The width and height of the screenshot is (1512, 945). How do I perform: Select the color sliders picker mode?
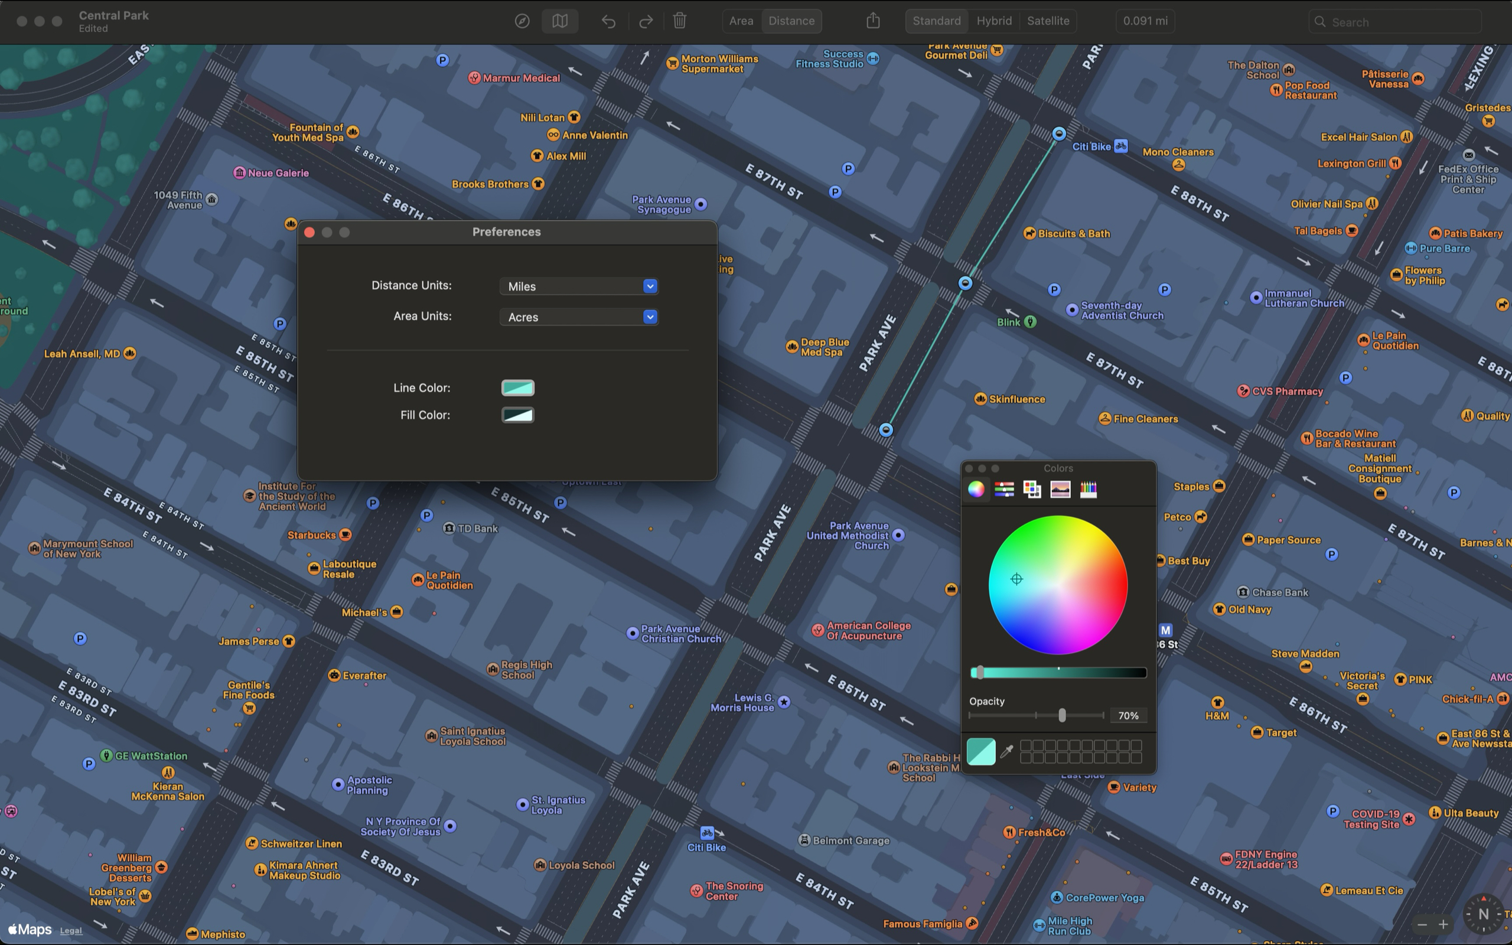coord(1004,490)
